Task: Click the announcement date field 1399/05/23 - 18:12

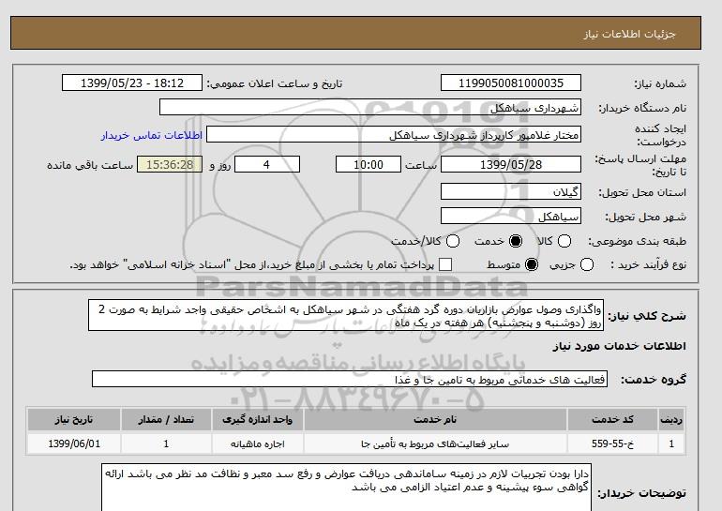Action: point(132,83)
